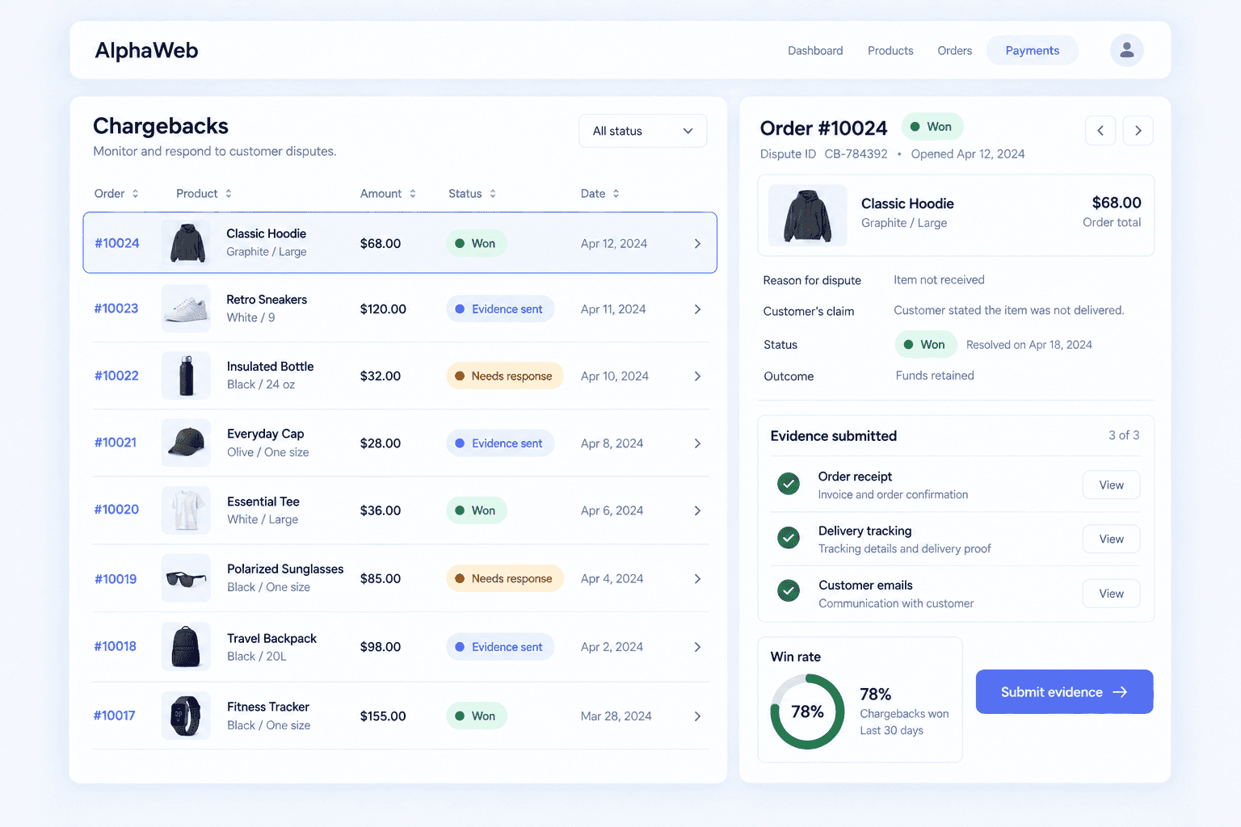Sort by Product column sort icon
1241x827 pixels.
(229, 194)
